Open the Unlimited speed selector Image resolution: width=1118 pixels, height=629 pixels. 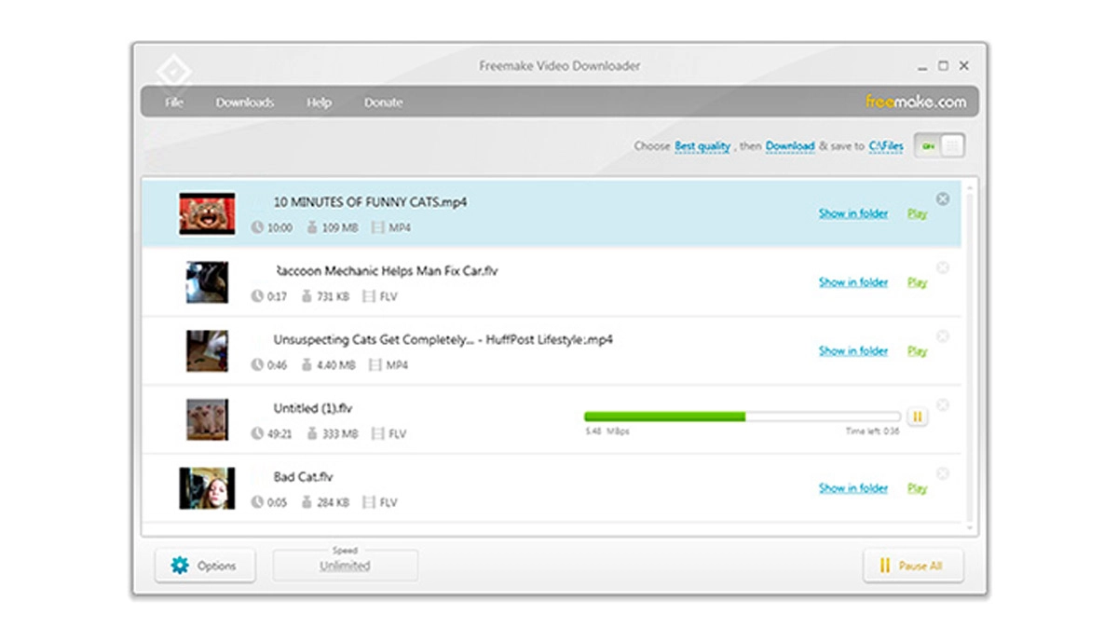(345, 566)
